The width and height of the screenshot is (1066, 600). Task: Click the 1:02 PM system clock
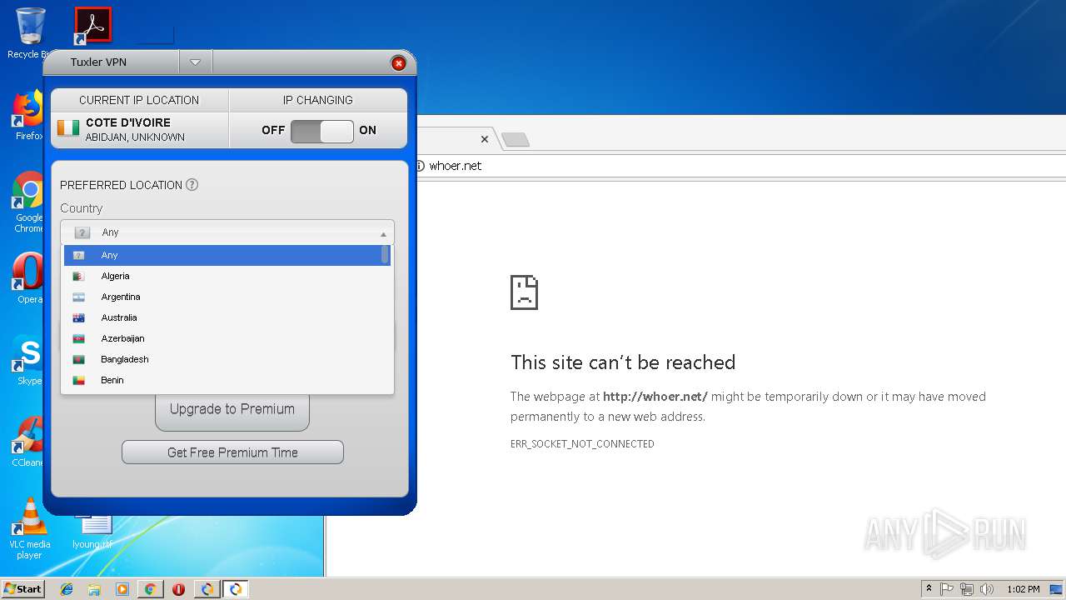(1024, 589)
